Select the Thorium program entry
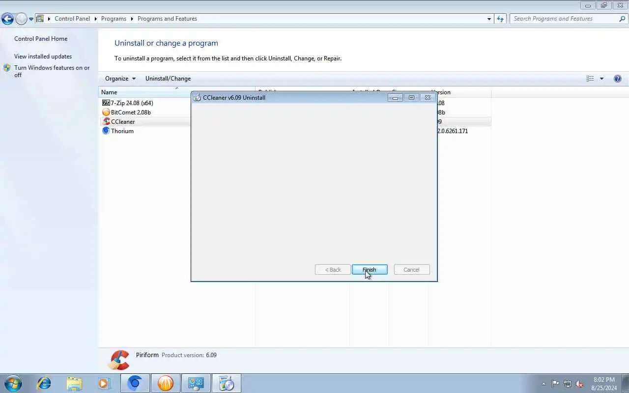 tap(122, 131)
